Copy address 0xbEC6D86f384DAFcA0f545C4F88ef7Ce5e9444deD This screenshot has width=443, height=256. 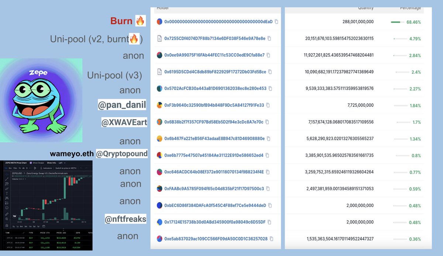(x=270, y=205)
